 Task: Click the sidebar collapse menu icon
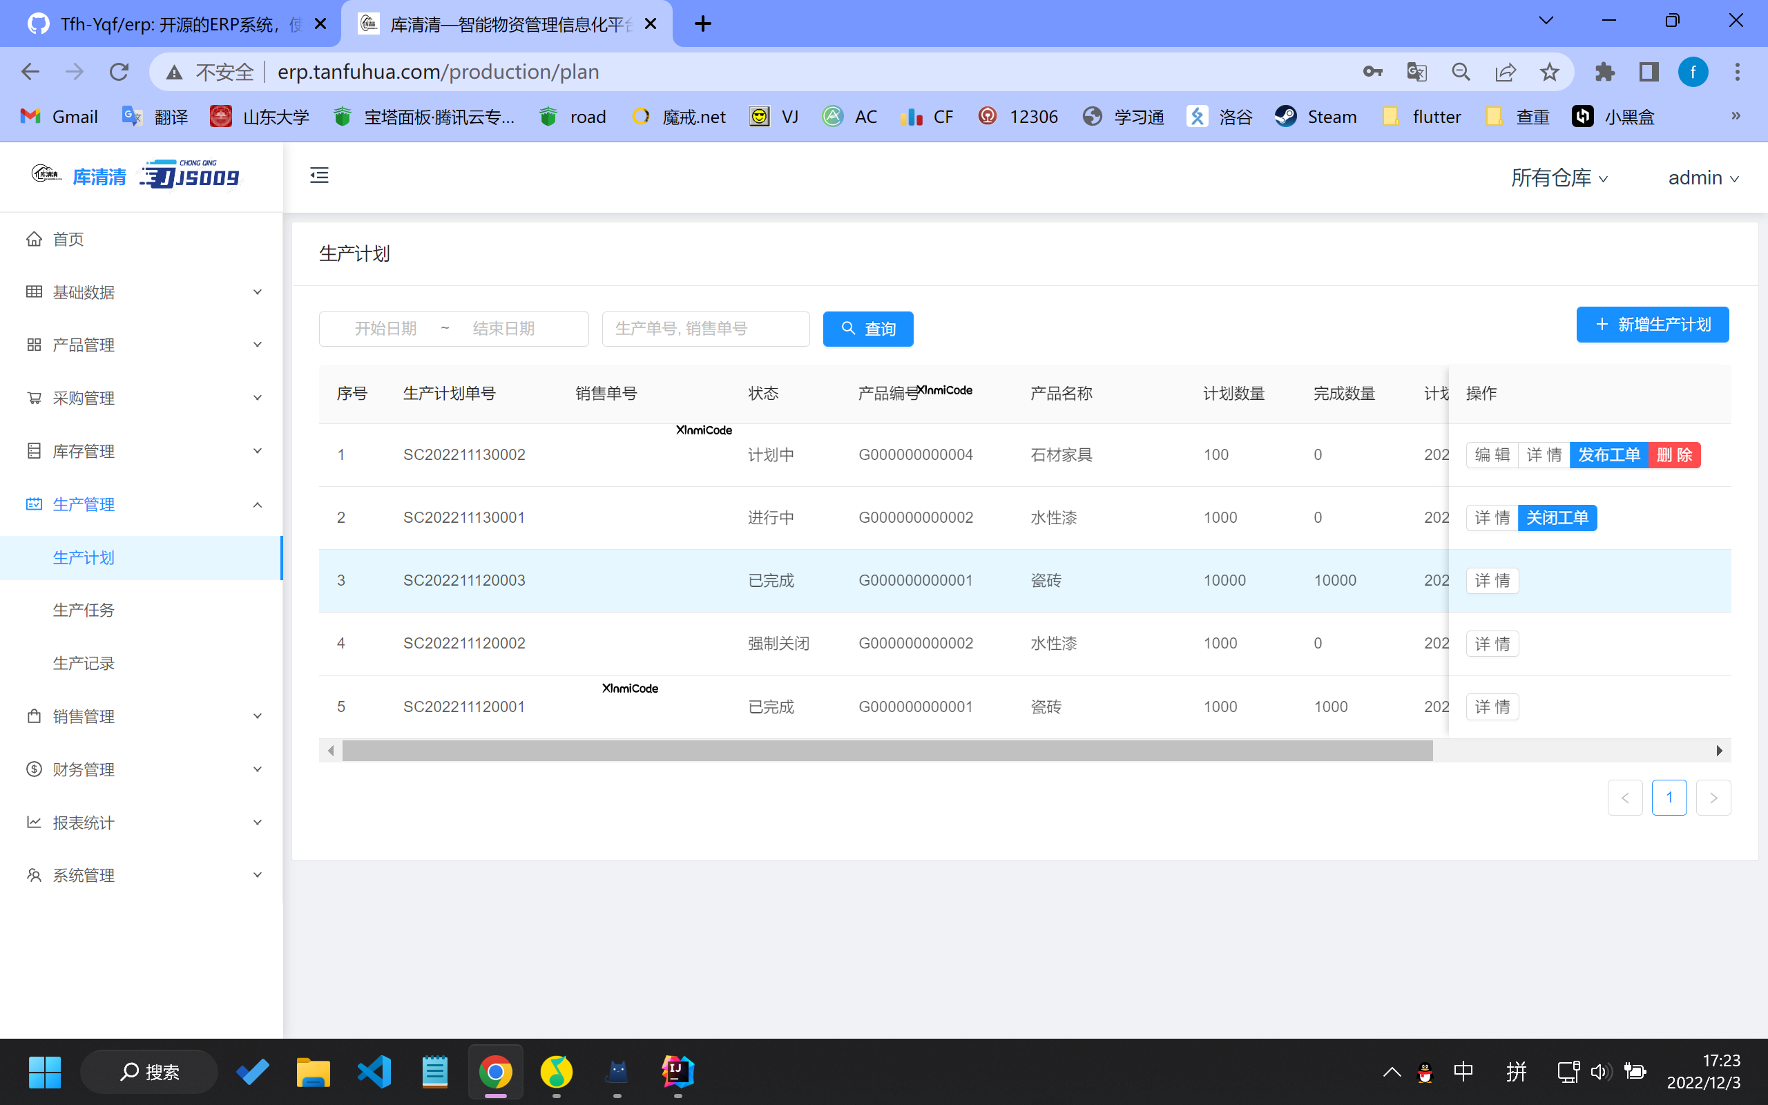319,175
